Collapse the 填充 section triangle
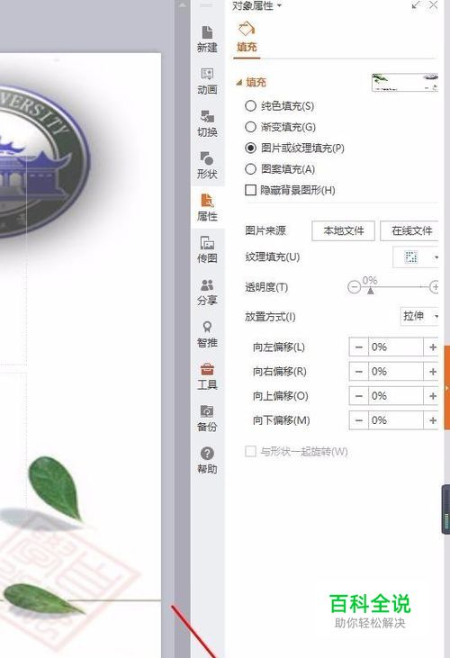Viewport: 450px width, 658px height. click(238, 83)
